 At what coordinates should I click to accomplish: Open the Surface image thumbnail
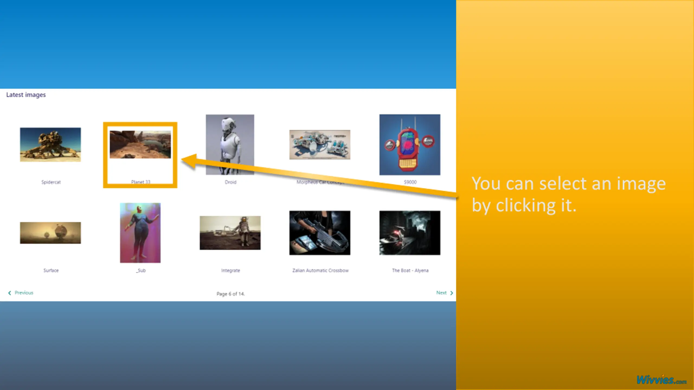pos(50,233)
